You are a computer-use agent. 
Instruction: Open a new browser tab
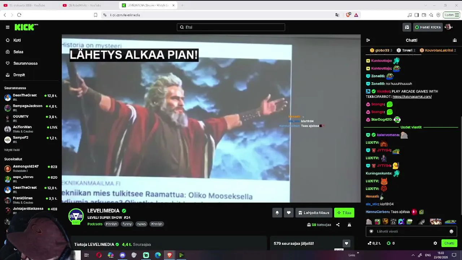182,5
